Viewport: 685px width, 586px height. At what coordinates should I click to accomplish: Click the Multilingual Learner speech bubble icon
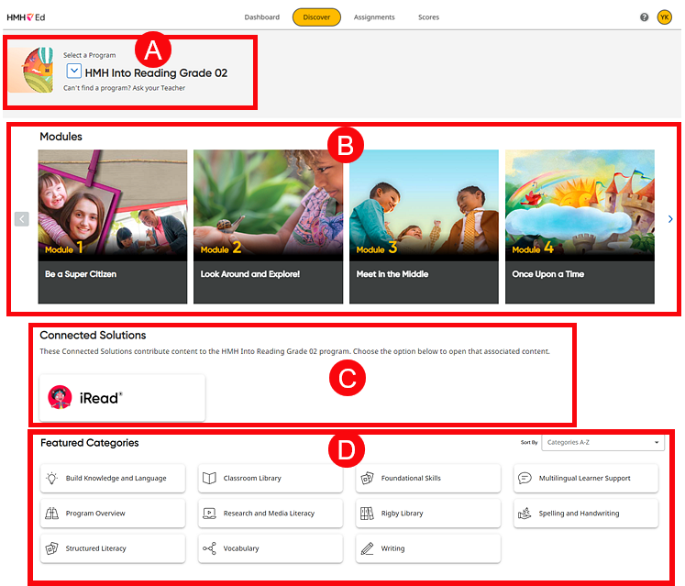tap(525, 478)
